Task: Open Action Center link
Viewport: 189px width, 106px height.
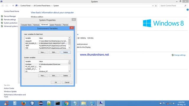Action: [x=9, y=88]
